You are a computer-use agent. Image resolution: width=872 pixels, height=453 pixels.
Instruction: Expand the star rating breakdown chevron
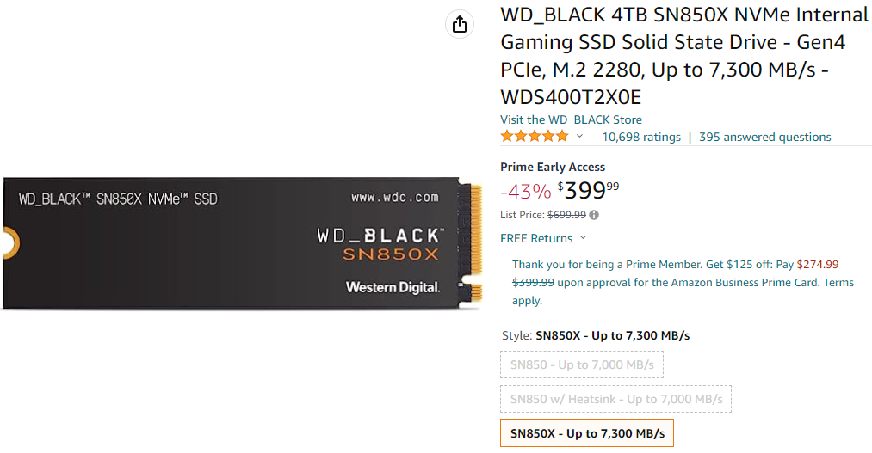[579, 137]
